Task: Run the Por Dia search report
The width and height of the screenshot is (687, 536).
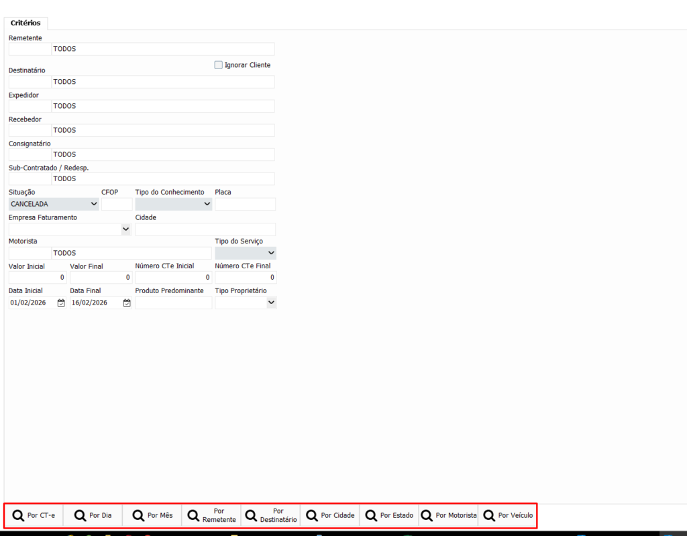Action: [93, 516]
